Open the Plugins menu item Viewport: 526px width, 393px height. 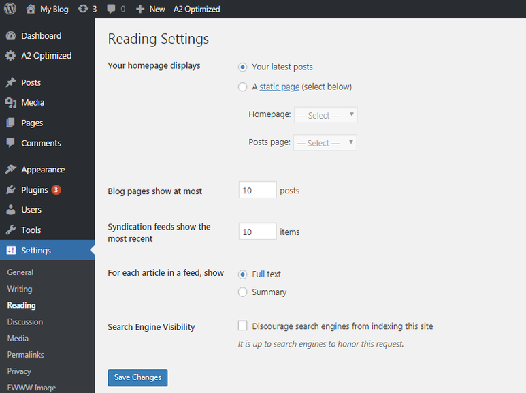click(x=34, y=190)
